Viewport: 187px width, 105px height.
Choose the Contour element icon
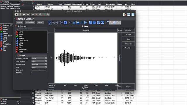[65, 22]
